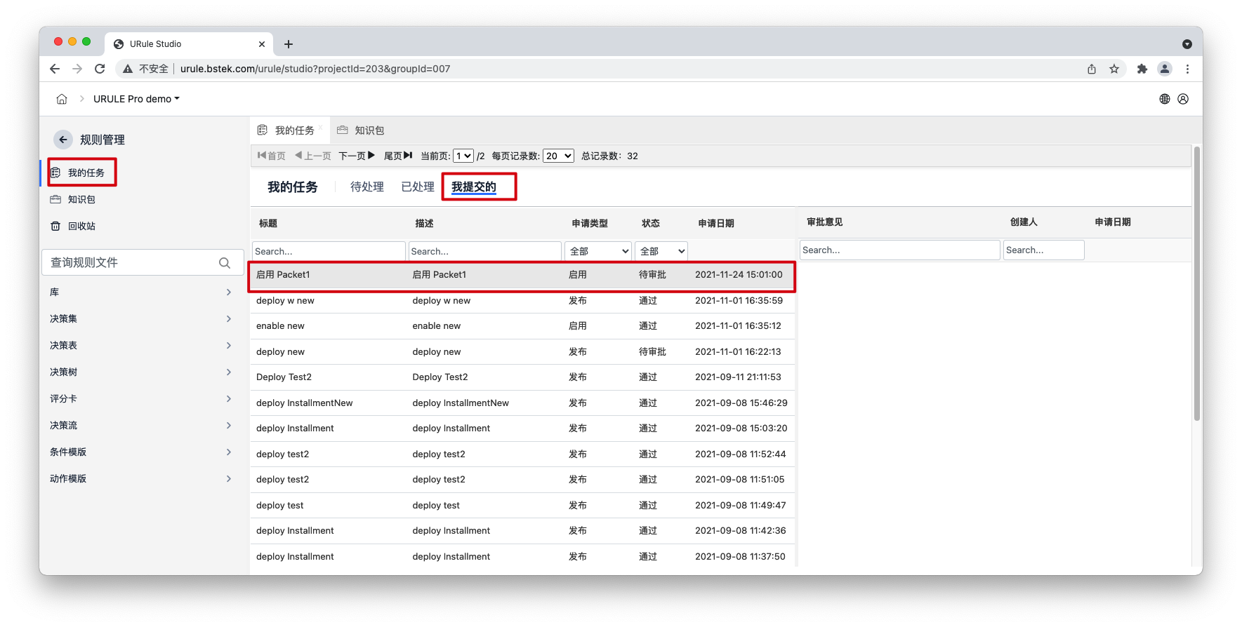Screen dimensions: 1242x627
Task: Open the user account icon in header
Action: [1183, 99]
